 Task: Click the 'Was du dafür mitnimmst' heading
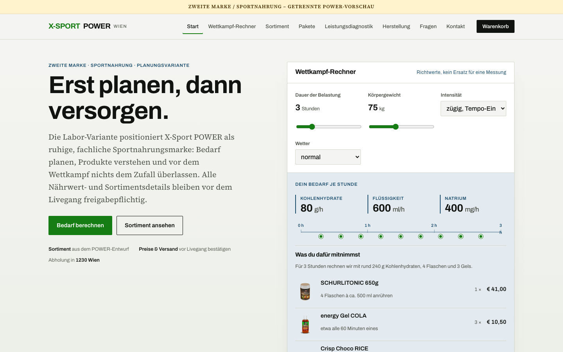(x=328, y=255)
